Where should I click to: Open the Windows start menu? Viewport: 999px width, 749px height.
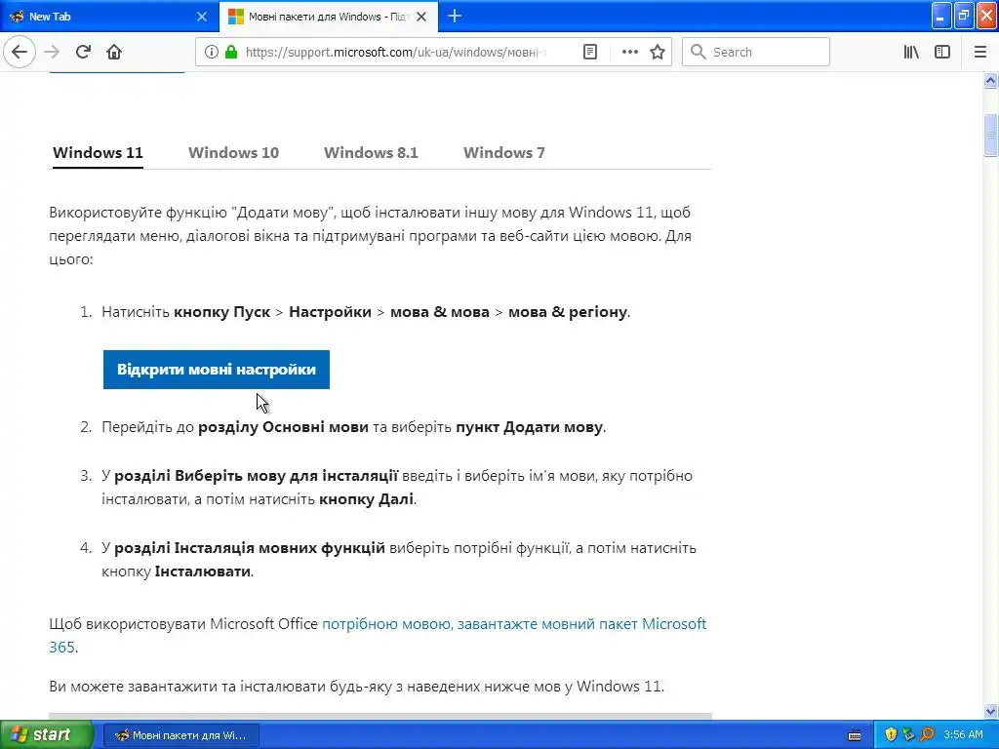(46, 734)
